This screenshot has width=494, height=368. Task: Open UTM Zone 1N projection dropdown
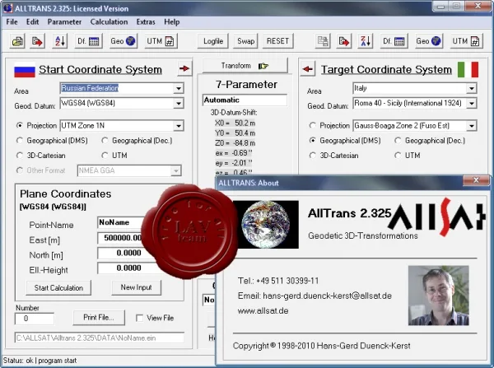tap(179, 126)
